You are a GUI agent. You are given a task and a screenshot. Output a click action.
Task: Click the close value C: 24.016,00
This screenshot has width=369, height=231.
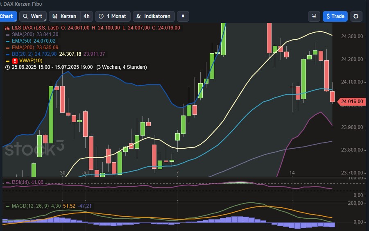click(166, 28)
